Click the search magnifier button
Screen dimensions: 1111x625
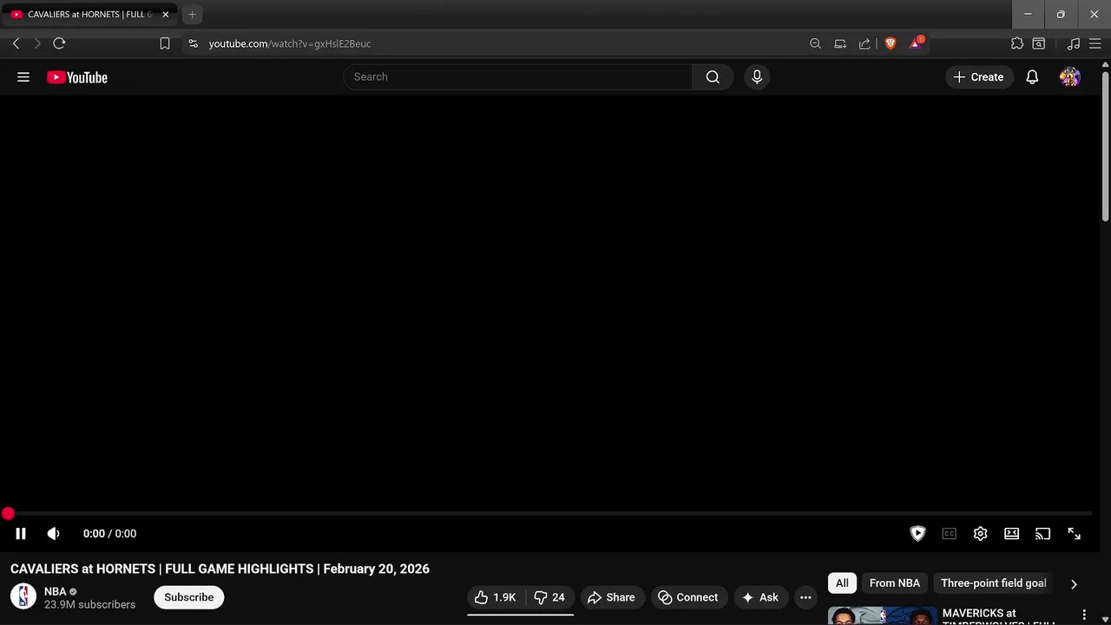713,77
